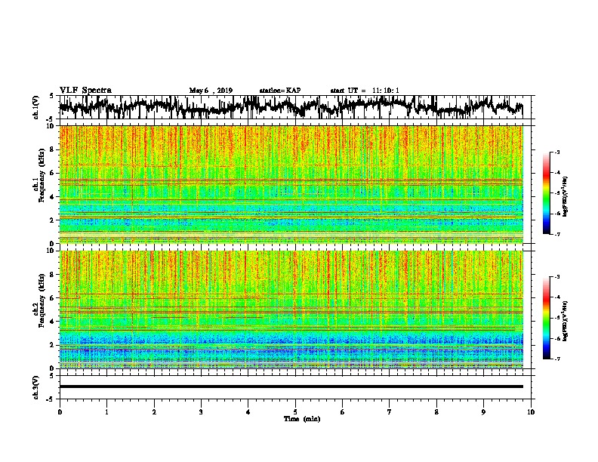Click the 'VLF Spectra' title text
The height and width of the screenshot is (462, 598).
[x=85, y=90]
